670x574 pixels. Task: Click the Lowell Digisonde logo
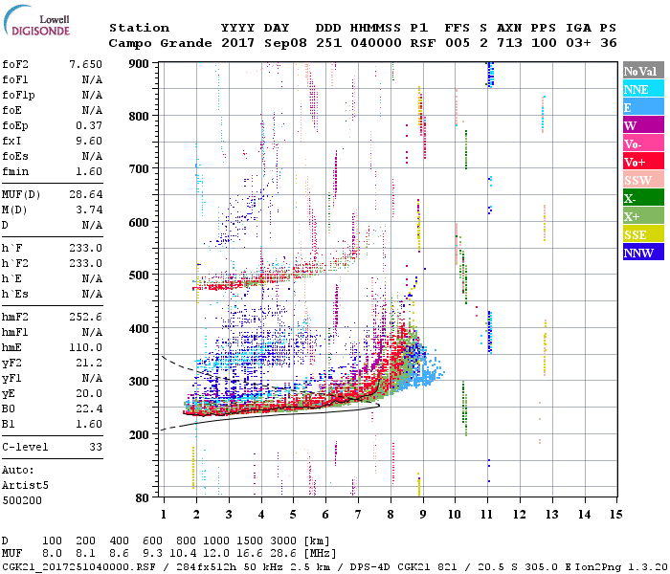point(36,20)
